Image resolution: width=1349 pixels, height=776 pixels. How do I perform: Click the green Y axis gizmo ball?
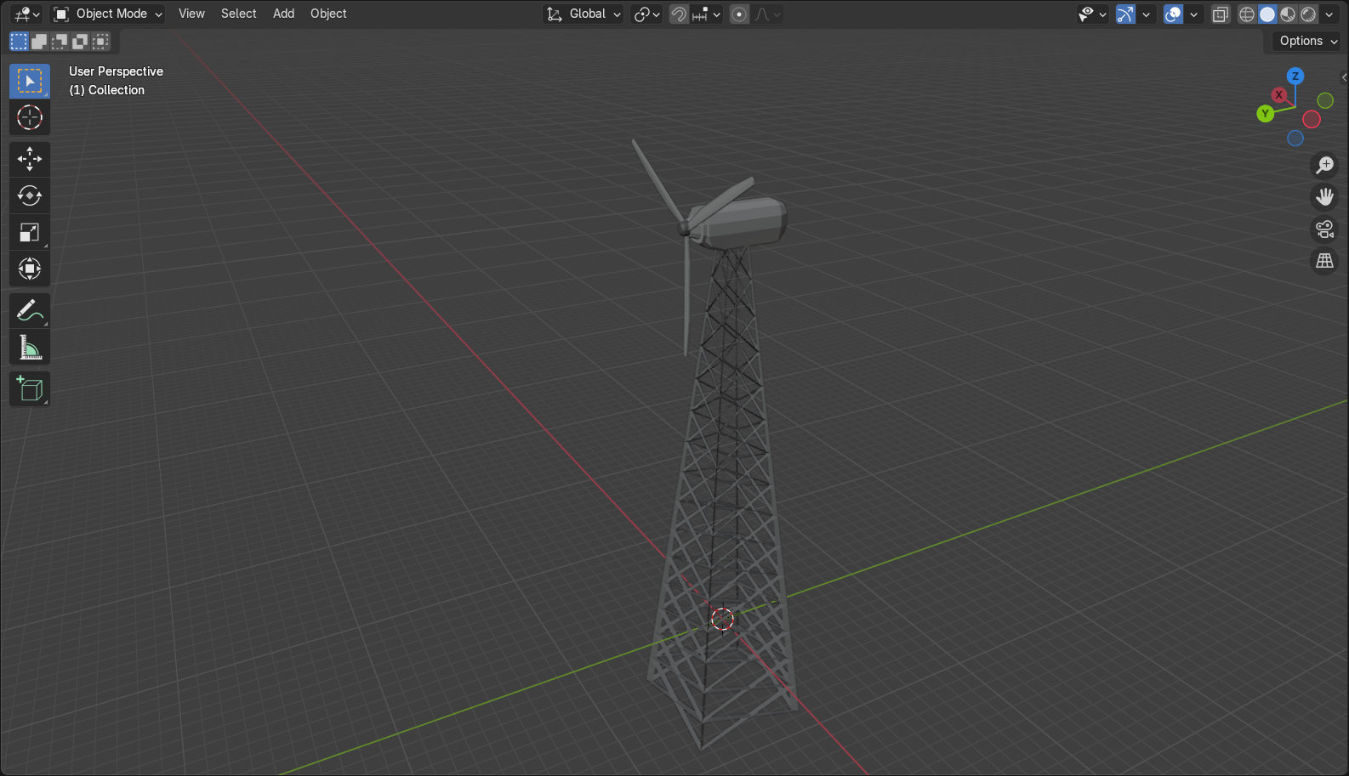[1265, 113]
